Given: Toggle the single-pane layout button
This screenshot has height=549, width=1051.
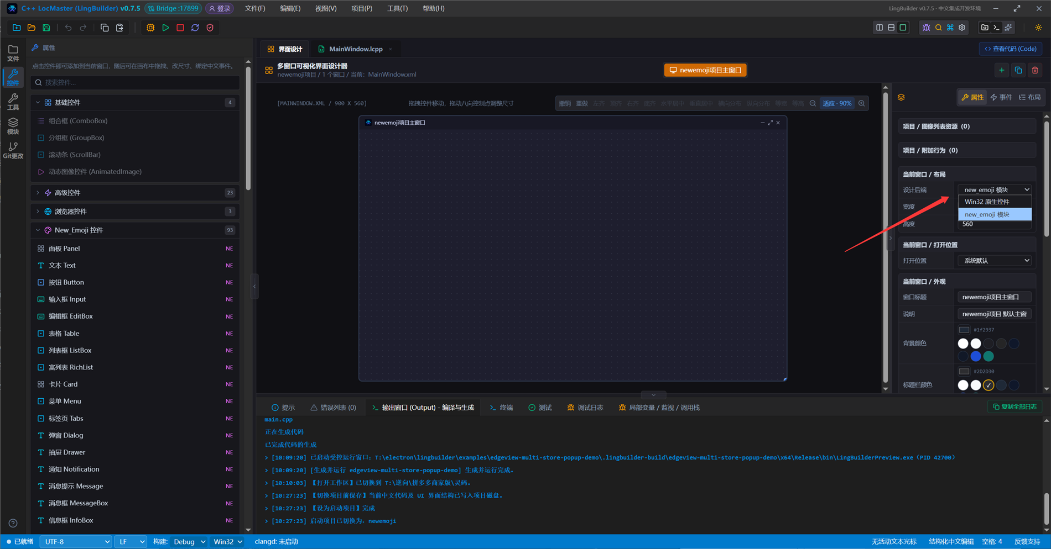Looking at the screenshot, I should click(x=903, y=28).
